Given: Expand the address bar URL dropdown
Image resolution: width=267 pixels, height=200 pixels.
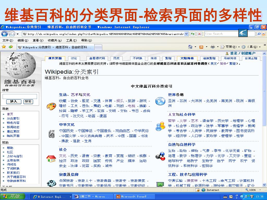Looking at the screenshot, I should 186,34.
